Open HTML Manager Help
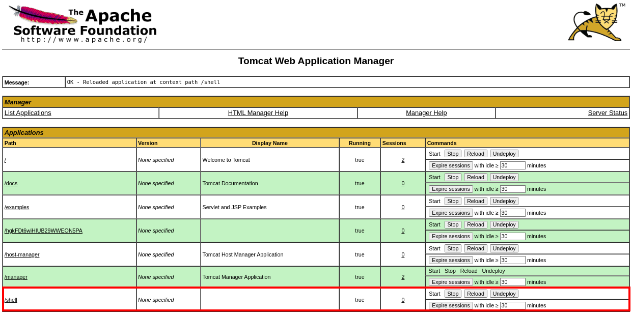The image size is (632, 314). coord(258,113)
